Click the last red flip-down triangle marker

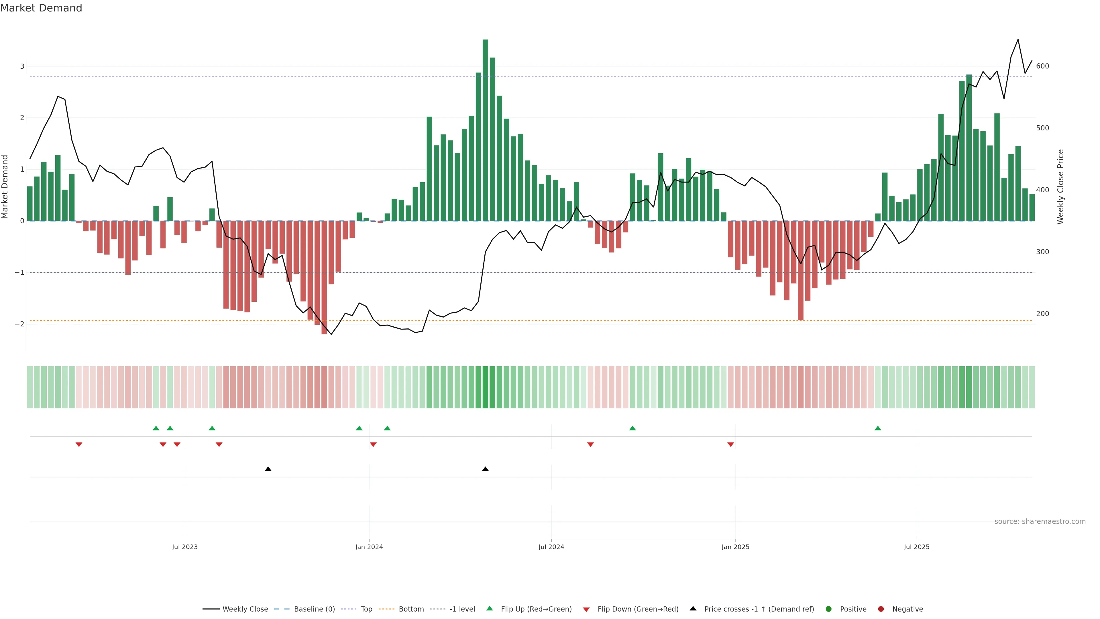[x=731, y=445]
